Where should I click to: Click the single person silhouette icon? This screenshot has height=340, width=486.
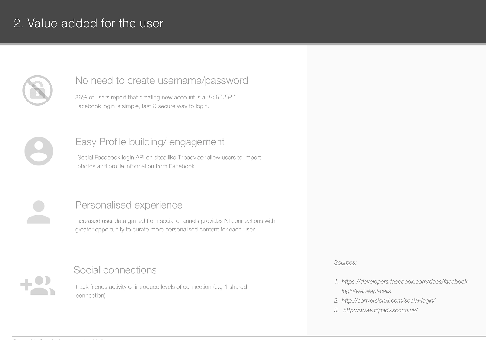[x=39, y=212]
